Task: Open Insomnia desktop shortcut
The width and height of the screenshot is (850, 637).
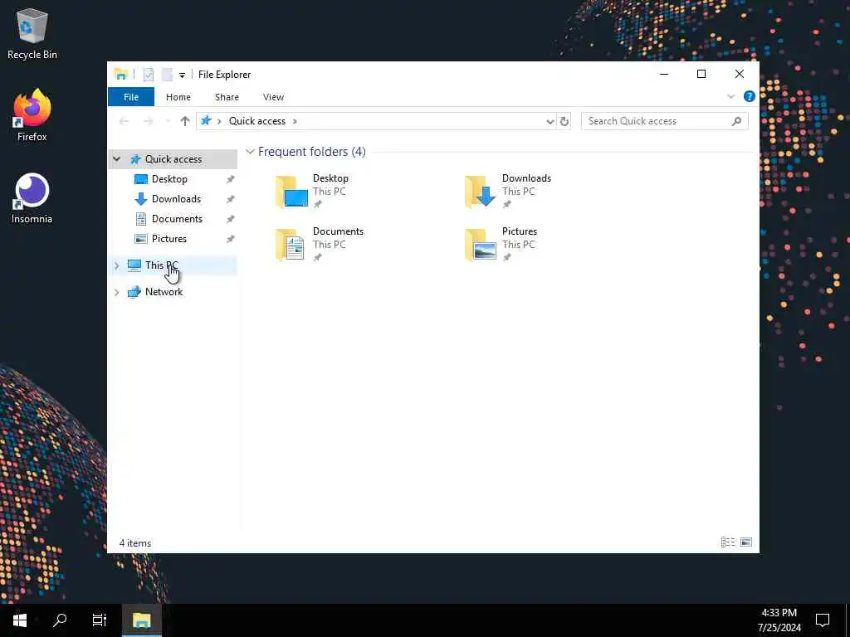Action: click(32, 198)
